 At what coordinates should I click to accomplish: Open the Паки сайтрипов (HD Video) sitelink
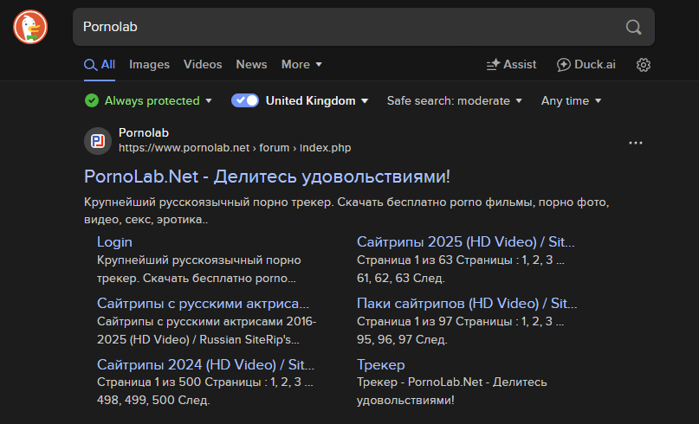point(467,304)
